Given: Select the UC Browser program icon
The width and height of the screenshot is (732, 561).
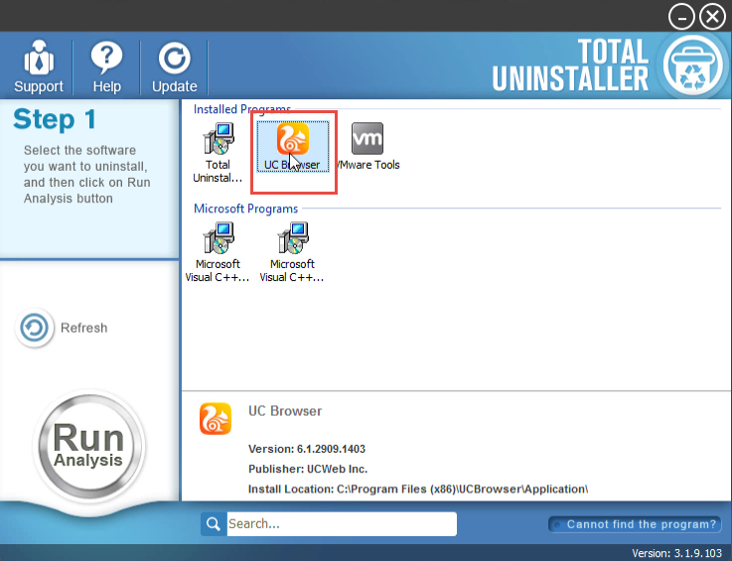Looking at the screenshot, I should point(292,147).
